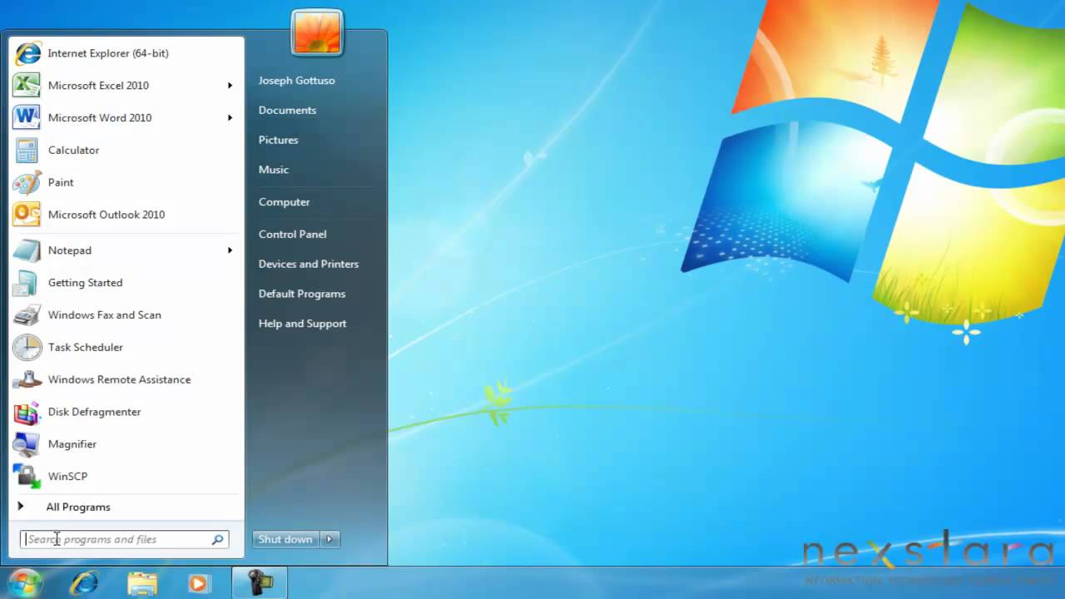1065x599 pixels.
Task: Click the user account flower picture
Action: [317, 33]
